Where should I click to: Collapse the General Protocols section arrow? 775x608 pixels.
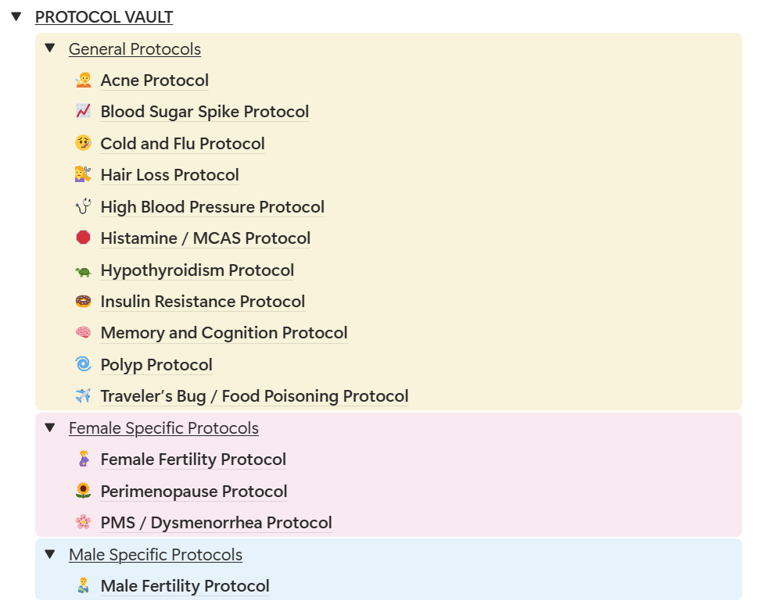coord(50,48)
